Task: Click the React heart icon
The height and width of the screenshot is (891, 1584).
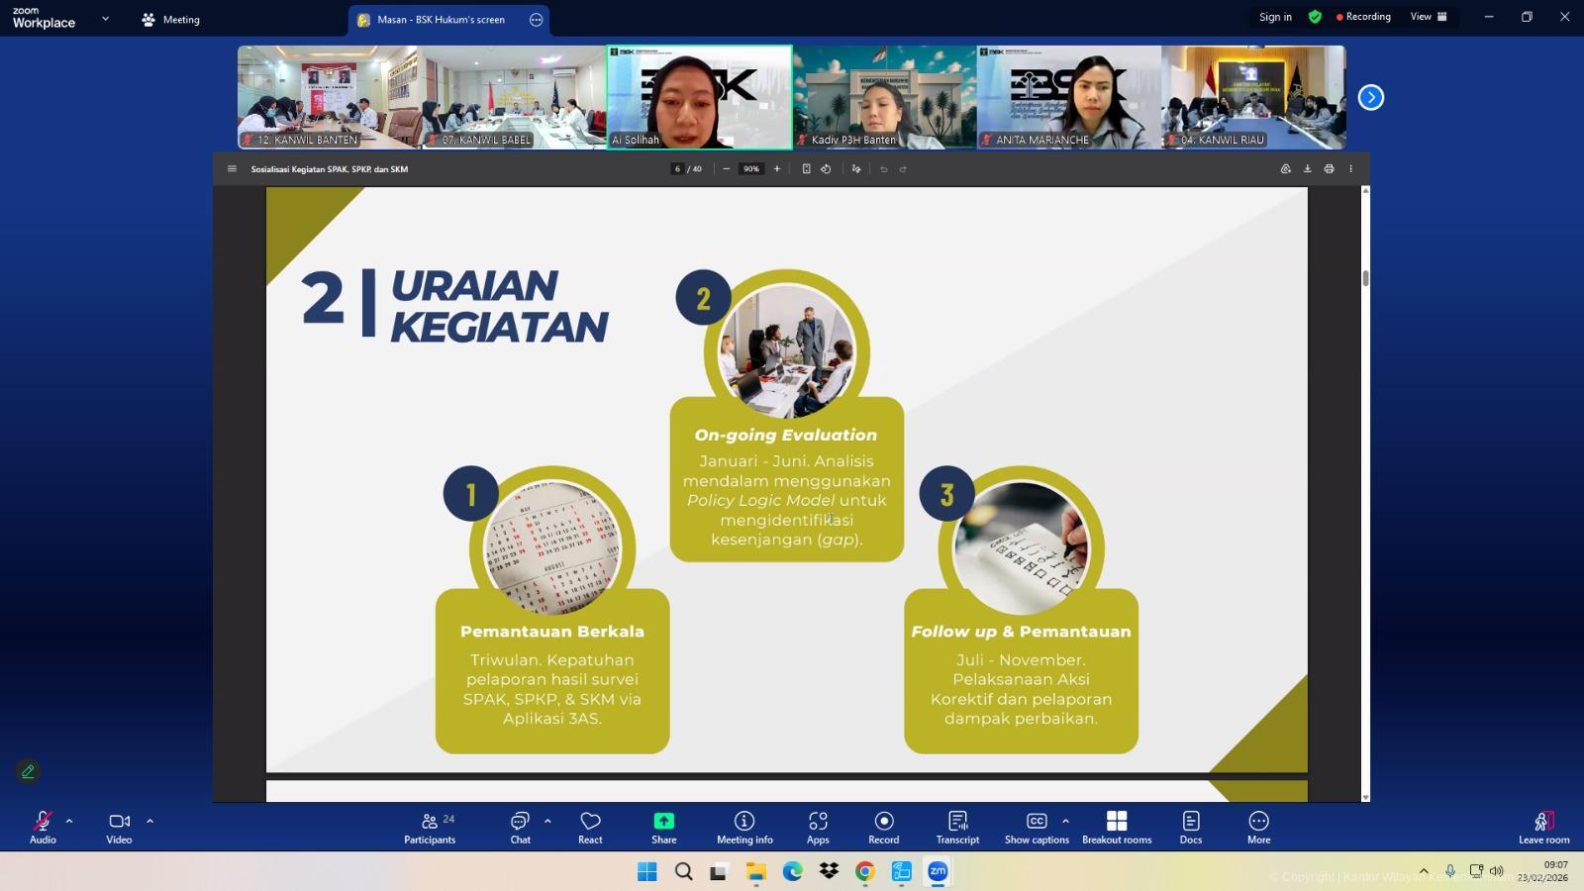Action: (x=590, y=827)
